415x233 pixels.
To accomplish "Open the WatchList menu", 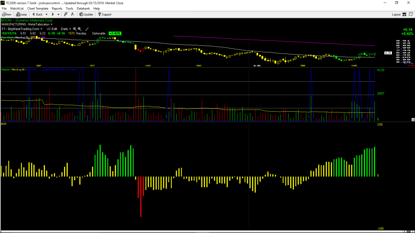I will click(x=17, y=8).
